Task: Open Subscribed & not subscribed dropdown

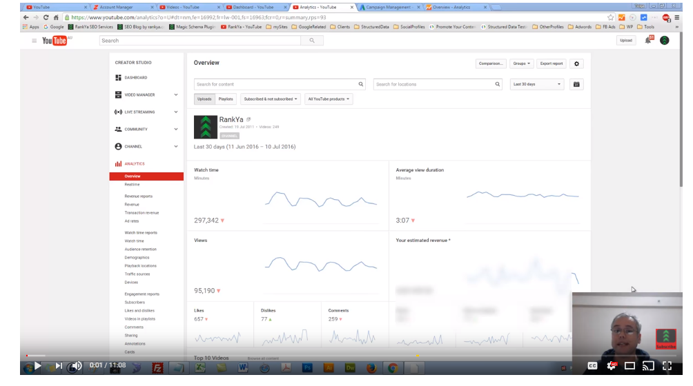Action: pos(271,99)
